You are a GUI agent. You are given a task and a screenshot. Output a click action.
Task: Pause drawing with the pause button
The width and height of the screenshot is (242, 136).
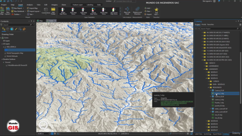click(x=188, y=134)
